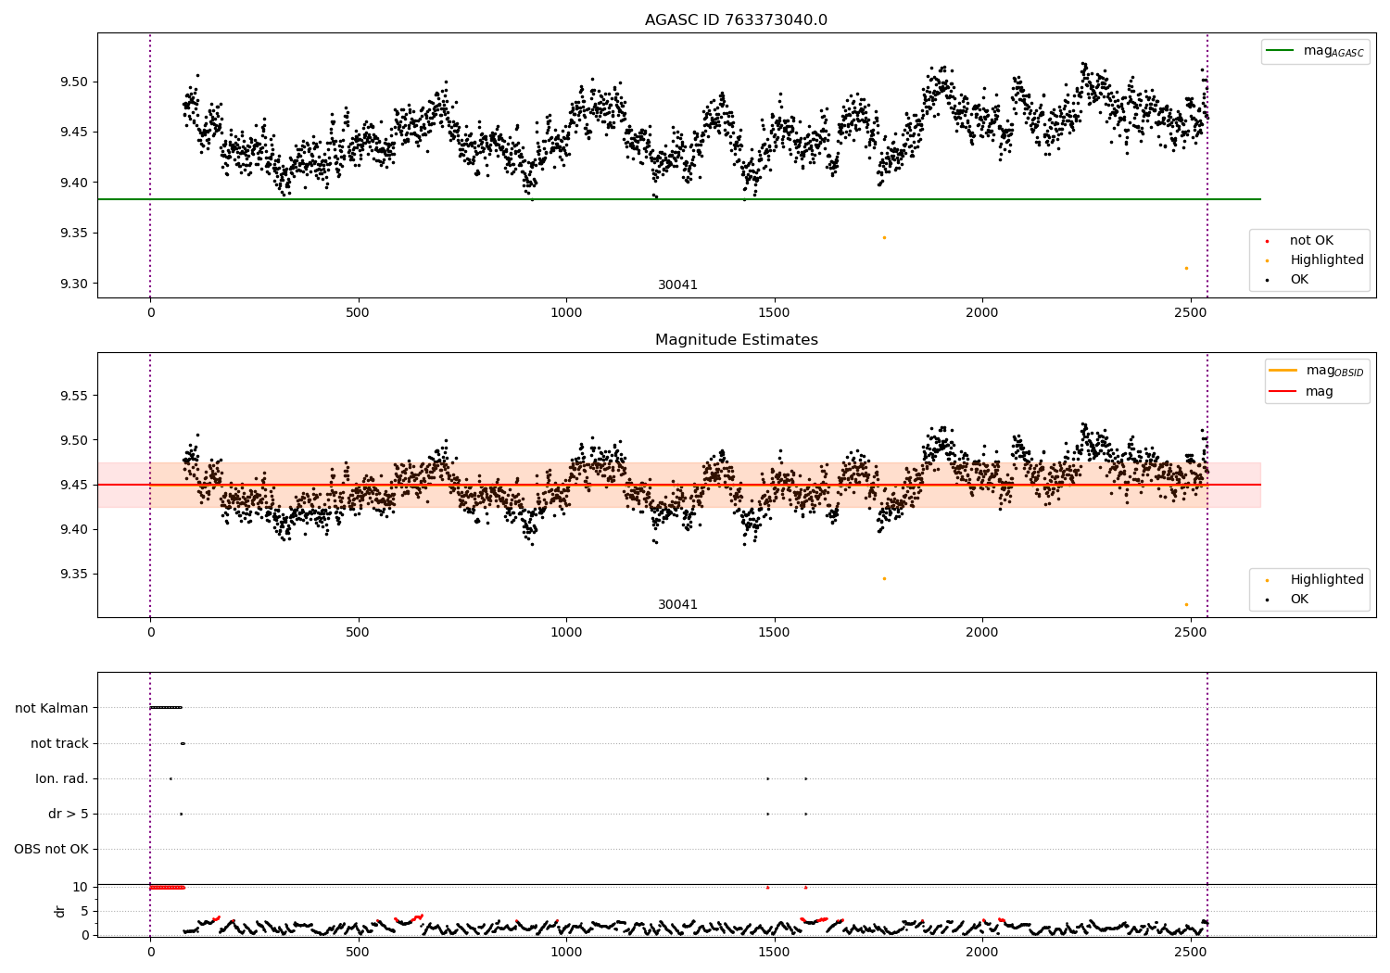This screenshot has height=973, width=1390.
Task: Click the 9.40 y-axis tick of top plot
Action: 73,183
